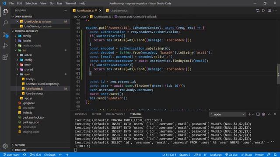
Task: Open the Search view in activity bar
Action: [x=5, y=23]
